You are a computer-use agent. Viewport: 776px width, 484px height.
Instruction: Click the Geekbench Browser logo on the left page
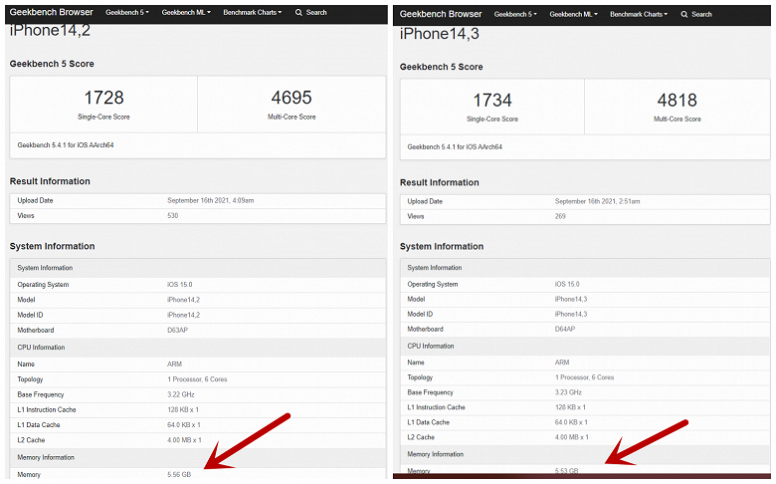(x=51, y=12)
